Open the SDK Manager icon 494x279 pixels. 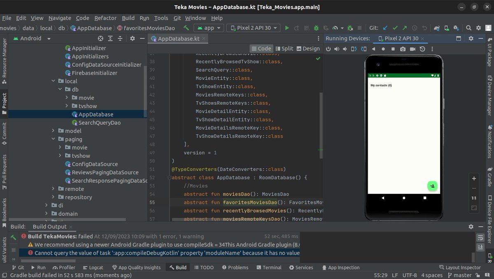tap(456, 28)
